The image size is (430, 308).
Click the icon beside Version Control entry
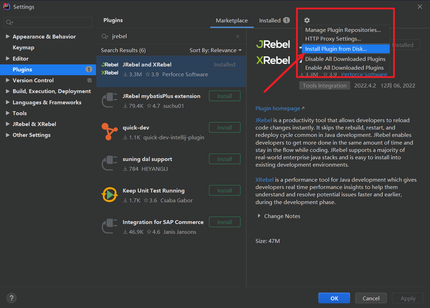[89, 80]
